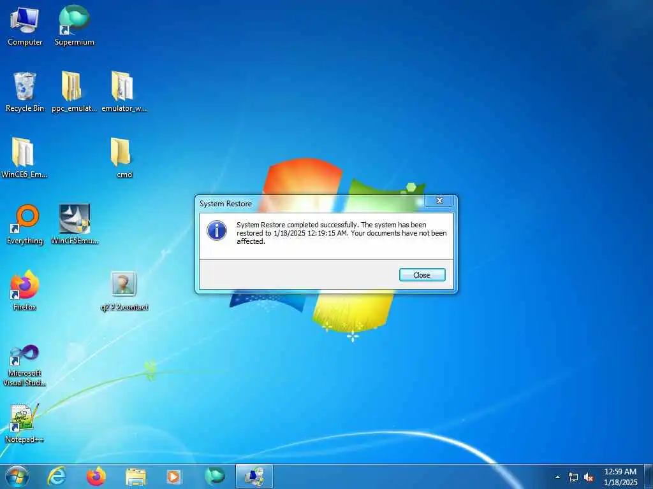Open the network tray icon

pos(573,478)
